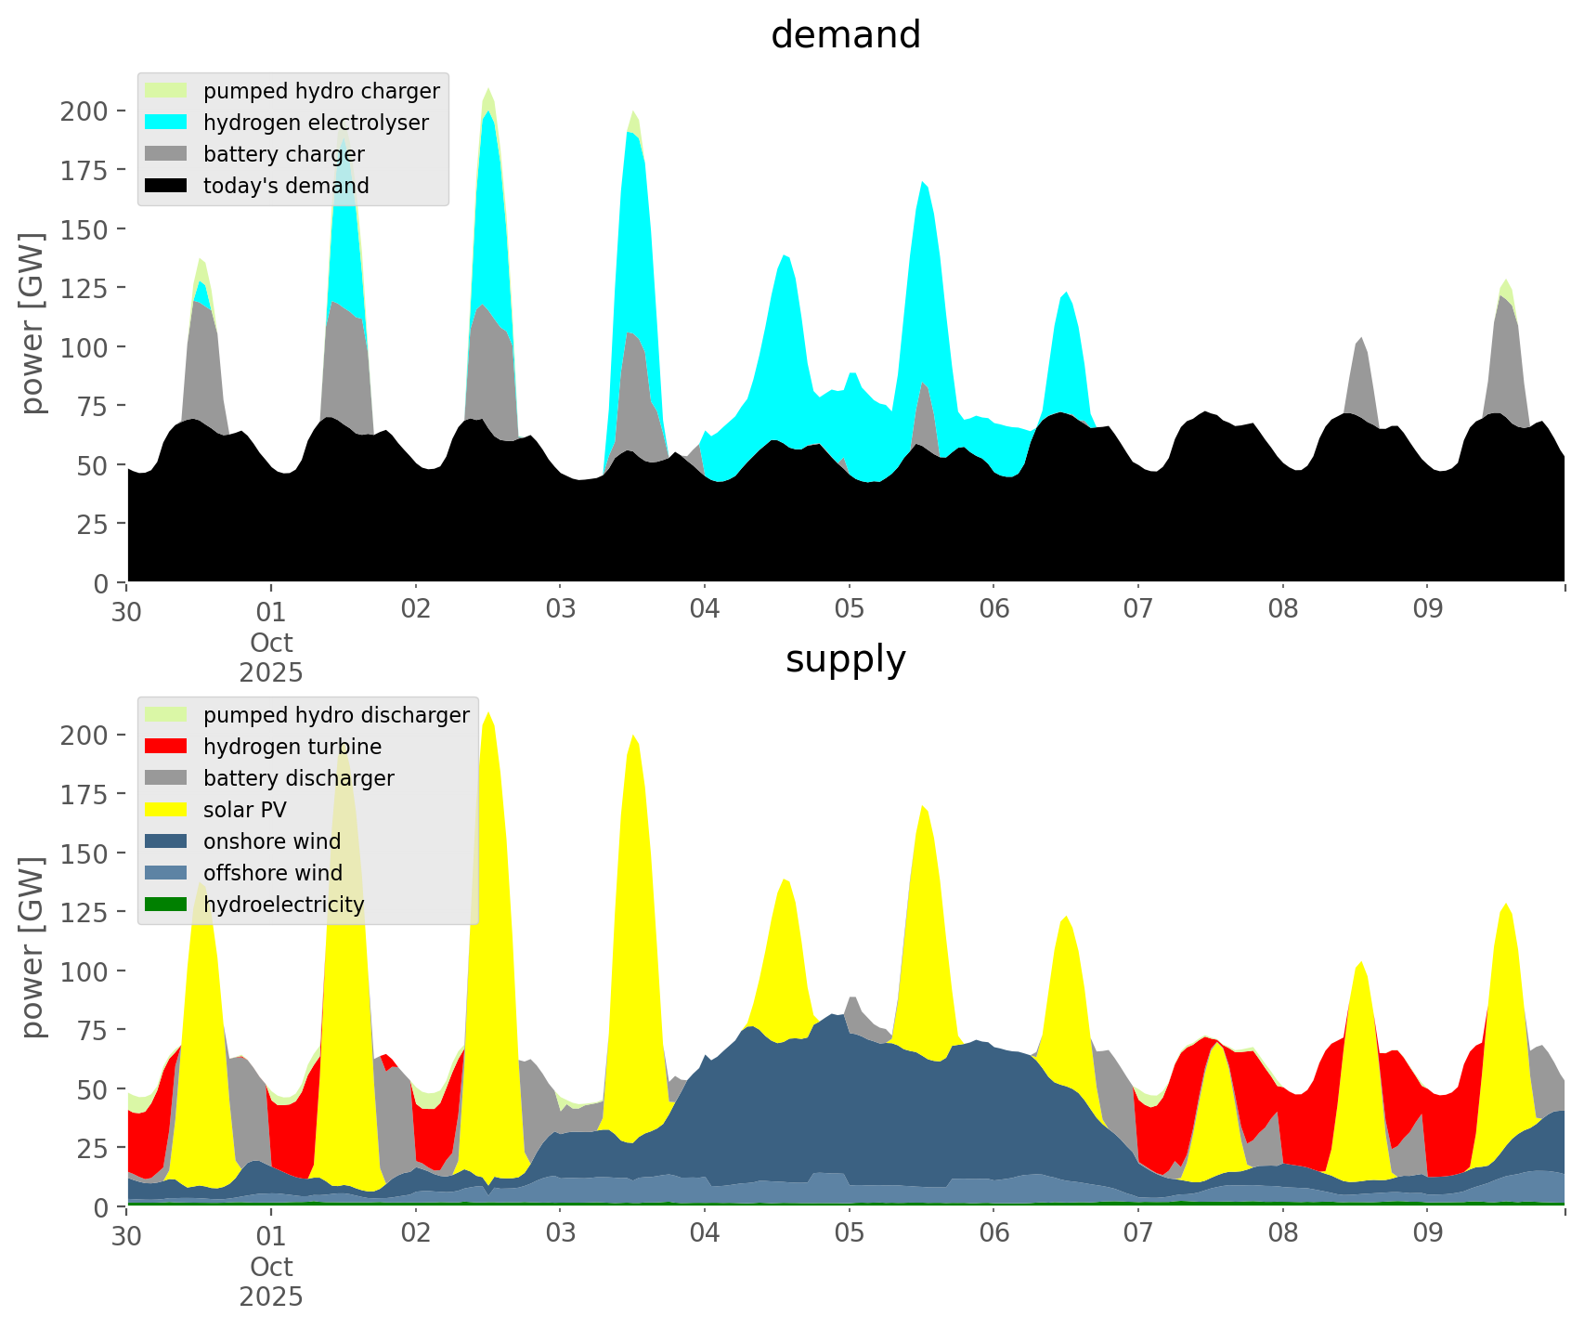Click the supply chart's power [GW] axis label

click(x=32, y=947)
